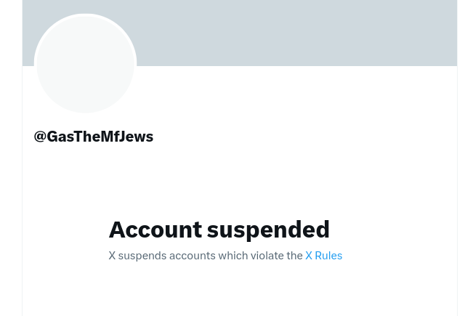The height and width of the screenshot is (316, 473).
Task: Click the word "which" in the notice
Action: [x=233, y=256]
